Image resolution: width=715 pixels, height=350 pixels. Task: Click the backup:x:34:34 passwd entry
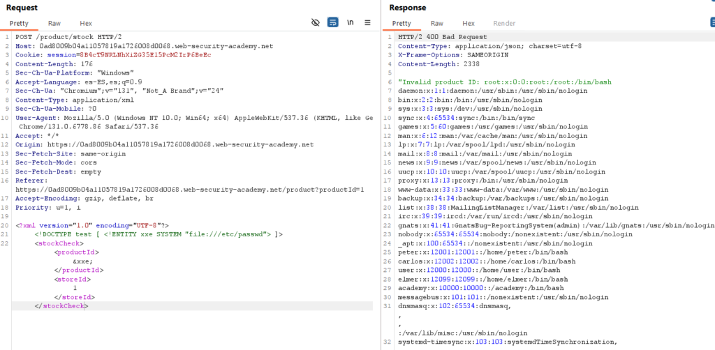[503, 199]
